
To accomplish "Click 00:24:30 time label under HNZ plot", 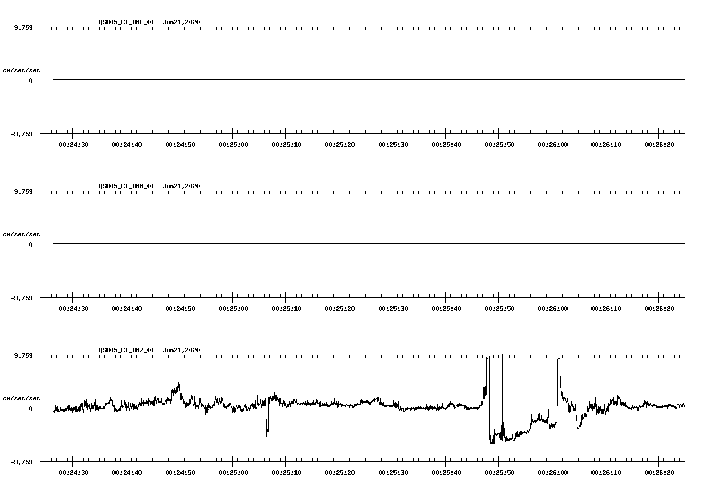I will pos(73,473).
